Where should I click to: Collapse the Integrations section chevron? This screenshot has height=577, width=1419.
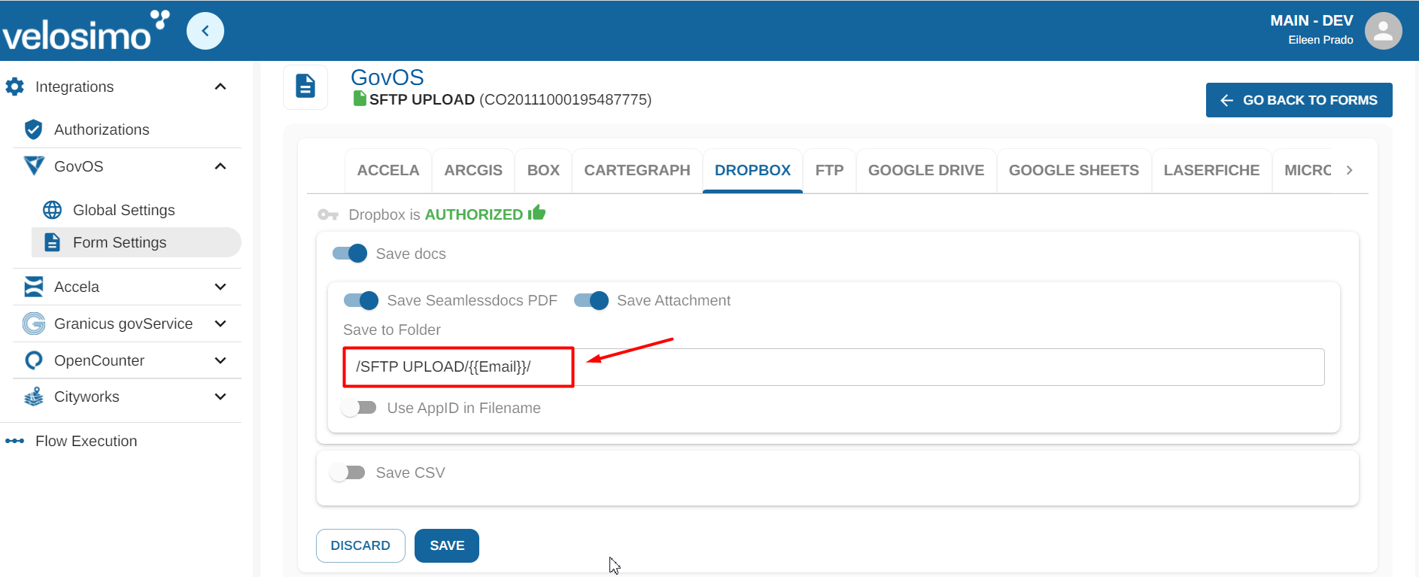tap(220, 87)
